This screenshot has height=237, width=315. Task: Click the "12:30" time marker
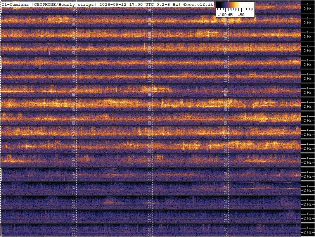(x=150, y=64)
